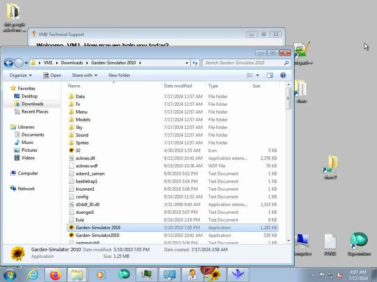The image size is (377, 282).
Task: Select the Models folder
Action: [x=83, y=120]
